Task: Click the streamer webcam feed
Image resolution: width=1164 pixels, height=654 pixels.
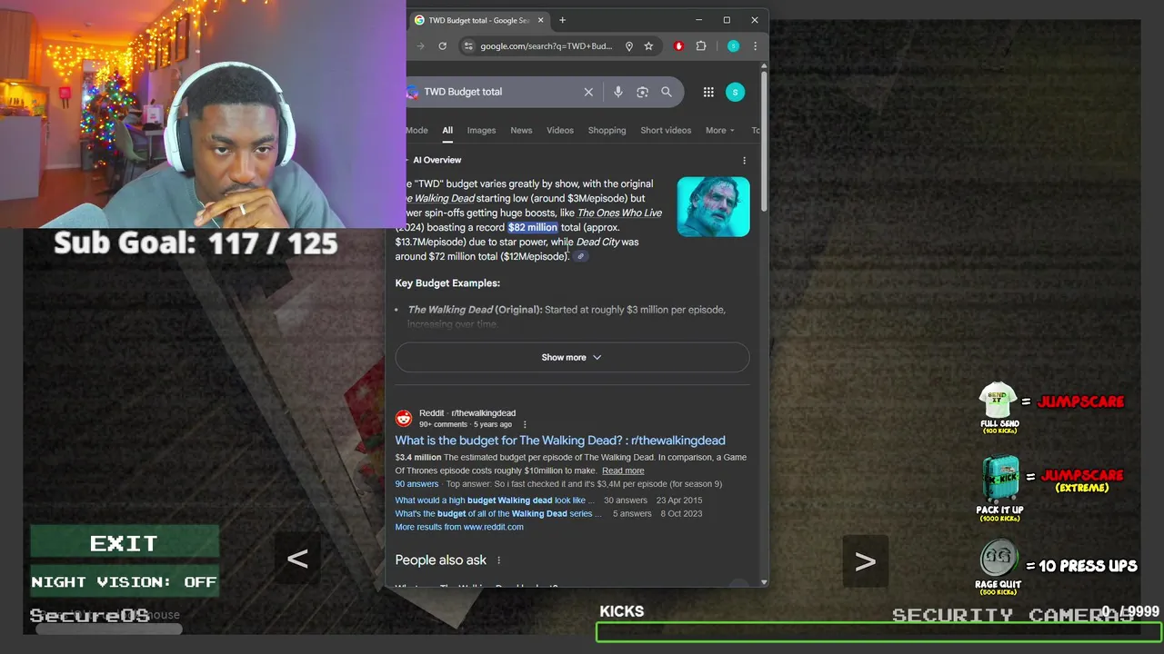Action: (x=203, y=114)
